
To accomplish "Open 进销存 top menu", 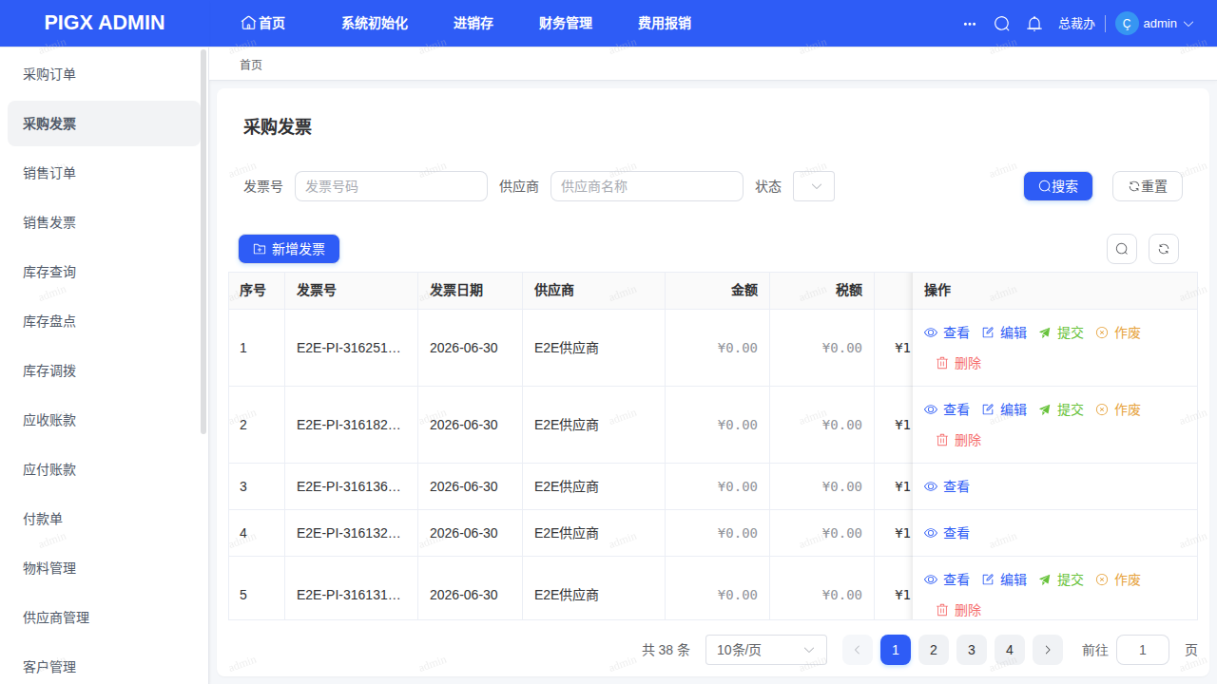I will tap(473, 23).
